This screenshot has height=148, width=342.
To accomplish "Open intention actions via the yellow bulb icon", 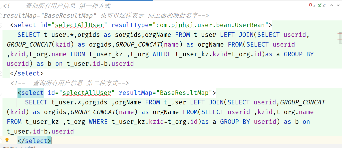I will [x=7, y=140].
